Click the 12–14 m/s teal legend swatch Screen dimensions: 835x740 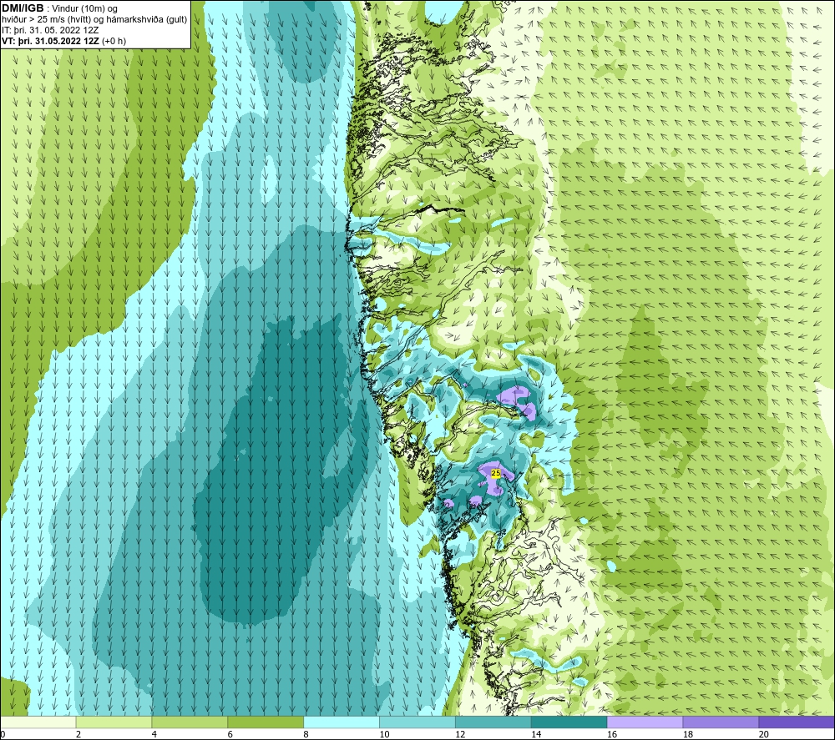click(x=493, y=722)
